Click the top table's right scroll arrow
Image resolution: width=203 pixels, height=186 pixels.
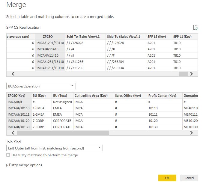(x=191, y=74)
